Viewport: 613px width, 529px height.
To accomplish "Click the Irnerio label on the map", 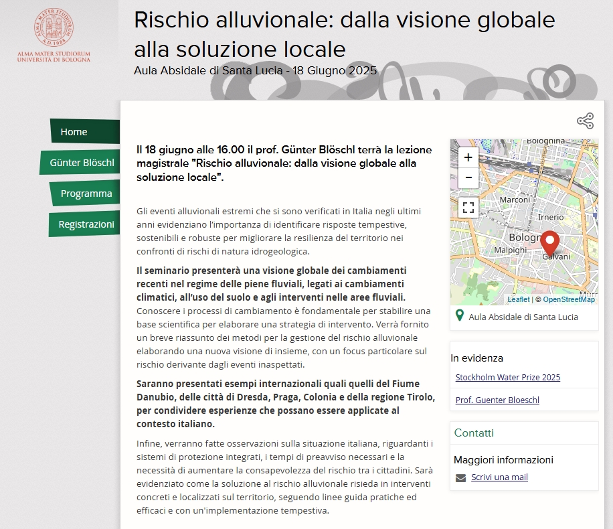I will click(x=551, y=217).
